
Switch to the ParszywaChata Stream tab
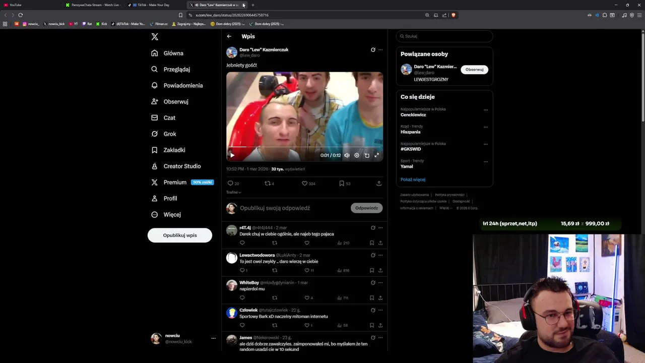(93, 5)
